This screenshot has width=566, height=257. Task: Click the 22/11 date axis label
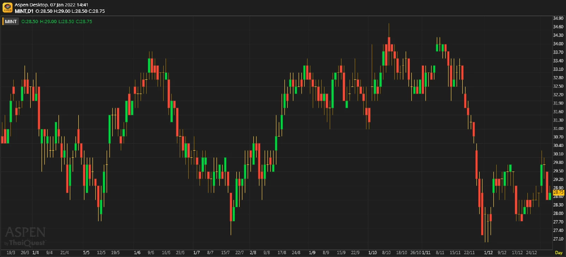469,253
